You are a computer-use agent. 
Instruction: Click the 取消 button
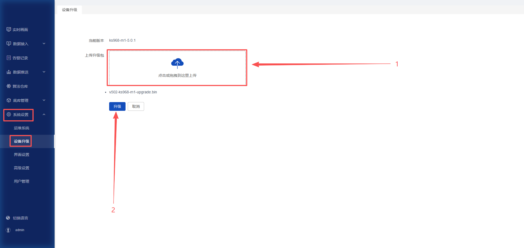(136, 106)
